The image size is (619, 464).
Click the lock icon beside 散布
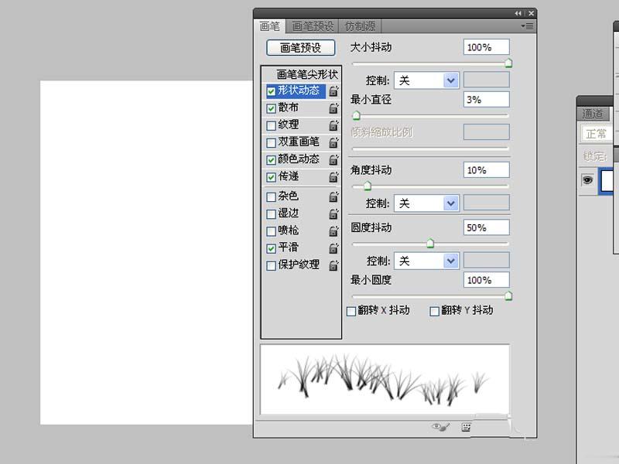[333, 108]
